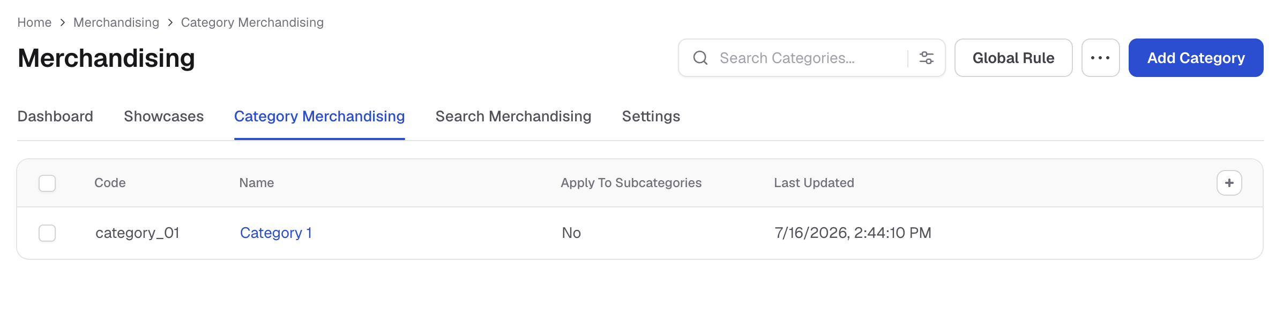Select the Category Merchandising tab
The height and width of the screenshot is (309, 1283).
tap(319, 117)
